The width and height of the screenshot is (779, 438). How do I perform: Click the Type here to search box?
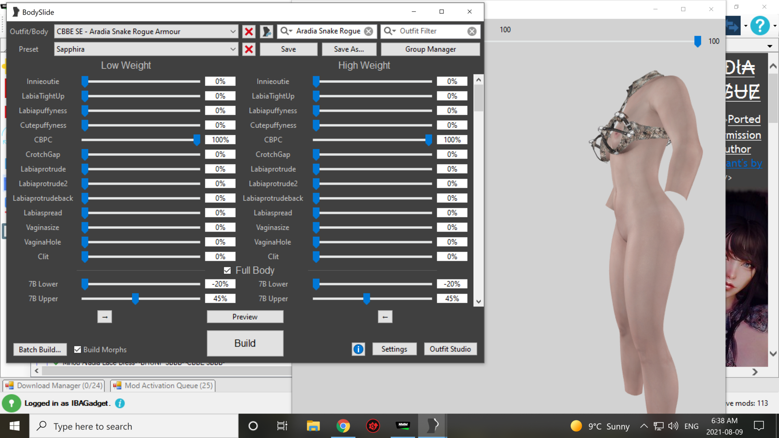(x=134, y=426)
